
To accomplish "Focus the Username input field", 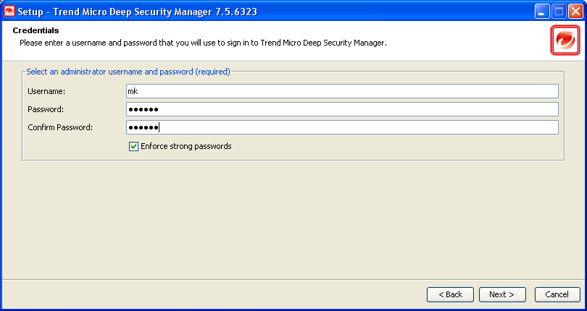I will 342,91.
